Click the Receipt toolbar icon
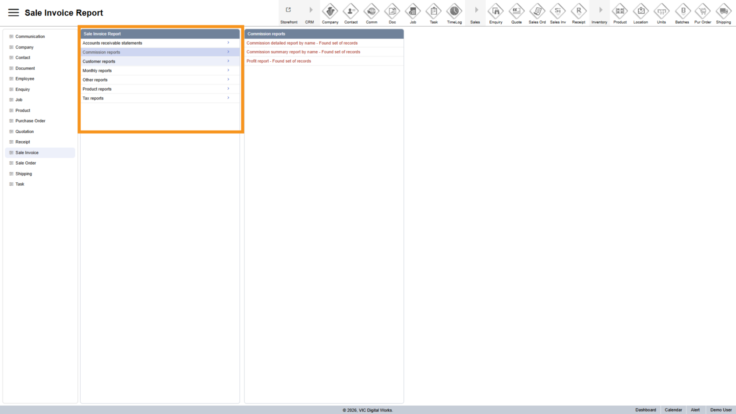736x414 pixels. pyautogui.click(x=578, y=11)
